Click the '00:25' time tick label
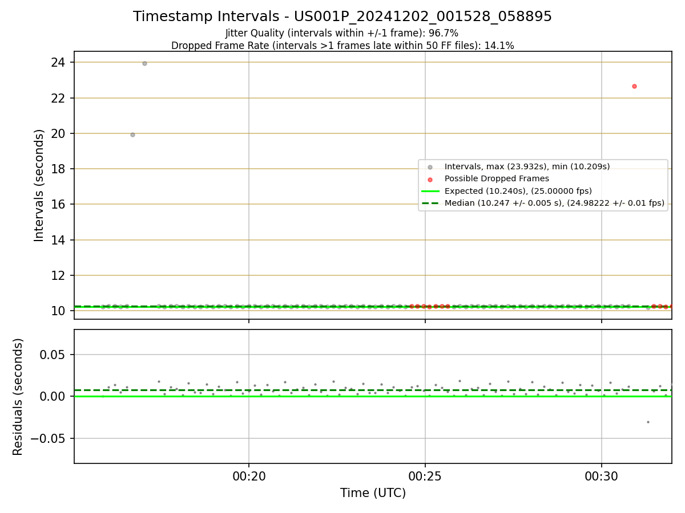 (425, 475)
